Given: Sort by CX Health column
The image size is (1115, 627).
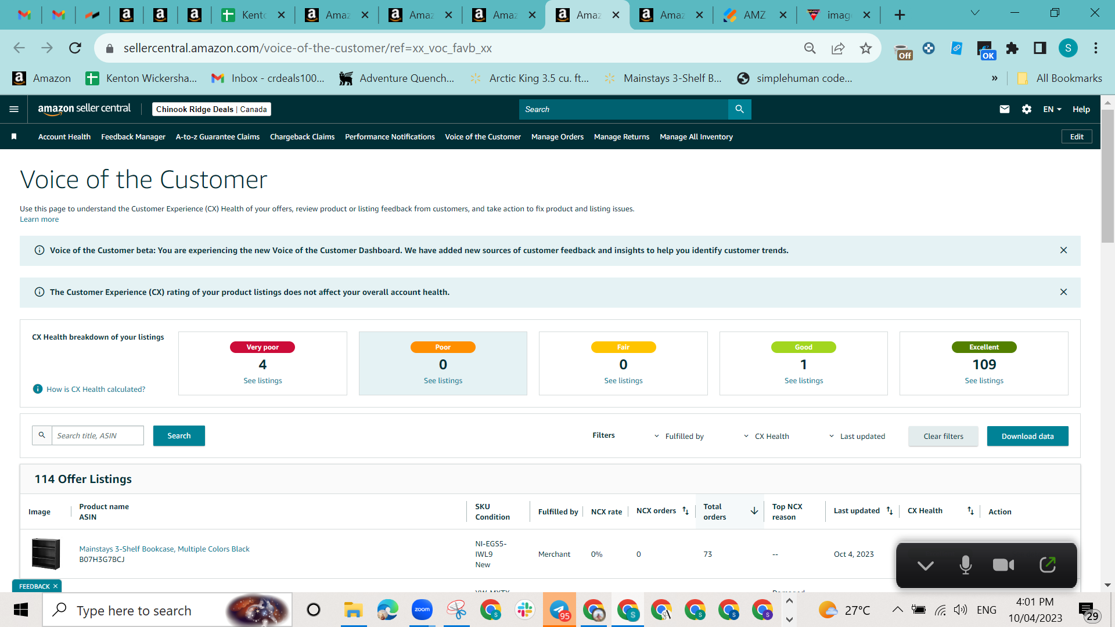Looking at the screenshot, I should point(970,511).
